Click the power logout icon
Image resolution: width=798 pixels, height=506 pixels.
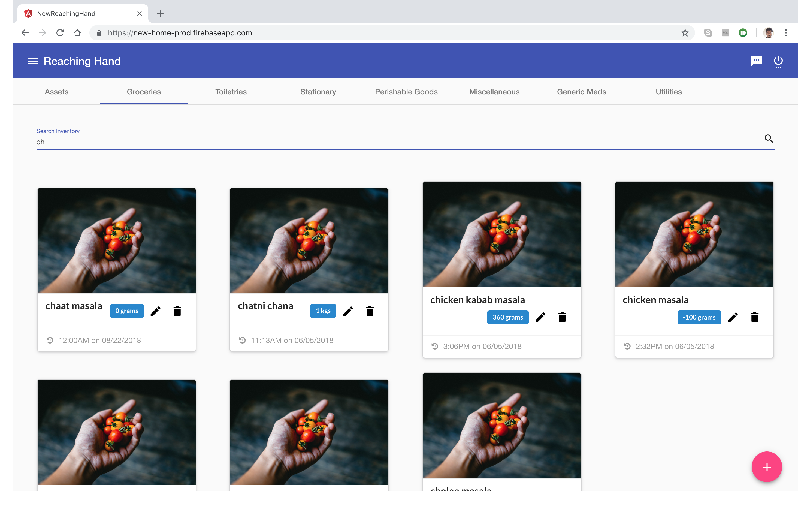point(778,61)
